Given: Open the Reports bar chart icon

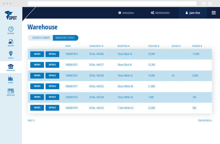Looking at the screenshot, I should tap(11, 79).
